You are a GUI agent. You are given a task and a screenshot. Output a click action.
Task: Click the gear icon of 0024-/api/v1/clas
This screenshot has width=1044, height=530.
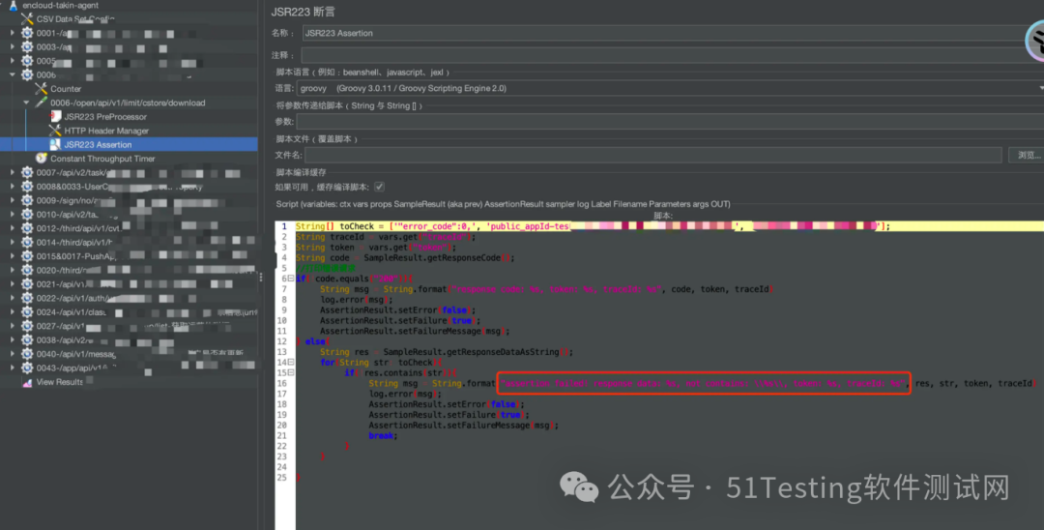27,312
